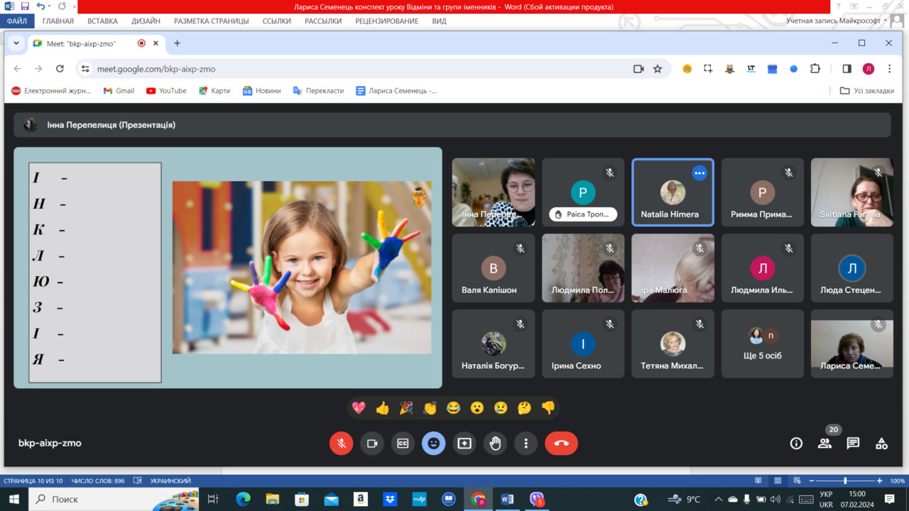Start presenting with share screen button
The height and width of the screenshot is (511, 909).
coord(464,443)
